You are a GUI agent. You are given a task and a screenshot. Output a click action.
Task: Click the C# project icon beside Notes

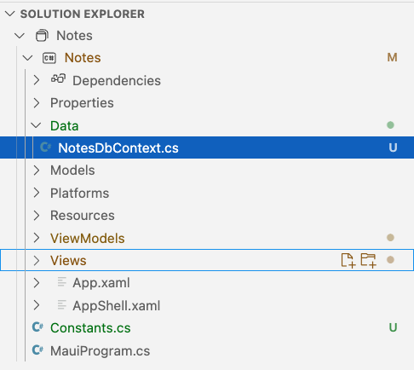point(49,58)
